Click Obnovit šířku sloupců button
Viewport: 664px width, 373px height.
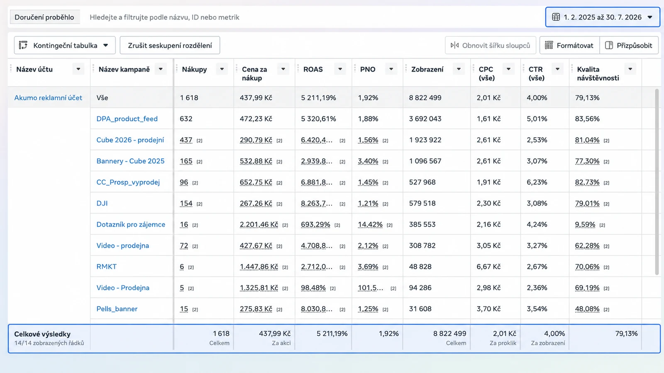491,45
